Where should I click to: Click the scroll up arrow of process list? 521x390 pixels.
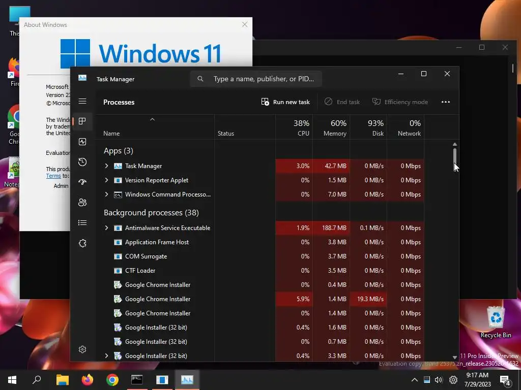click(x=454, y=145)
